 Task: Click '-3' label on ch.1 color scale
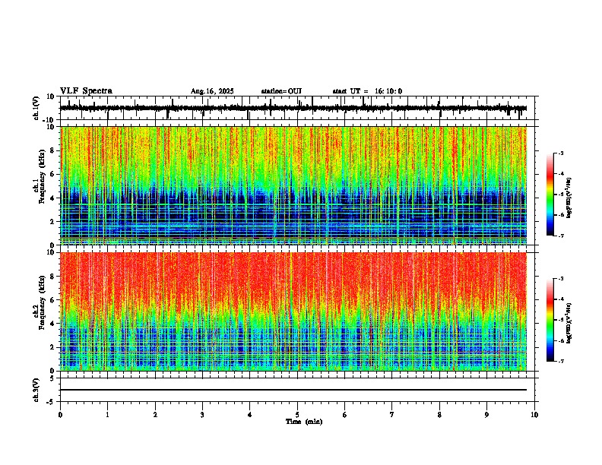(561, 153)
